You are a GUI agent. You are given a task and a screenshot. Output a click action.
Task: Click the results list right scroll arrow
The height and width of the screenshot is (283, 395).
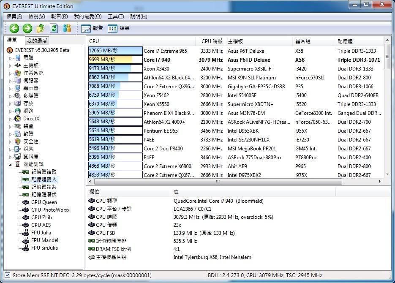coord(380,181)
